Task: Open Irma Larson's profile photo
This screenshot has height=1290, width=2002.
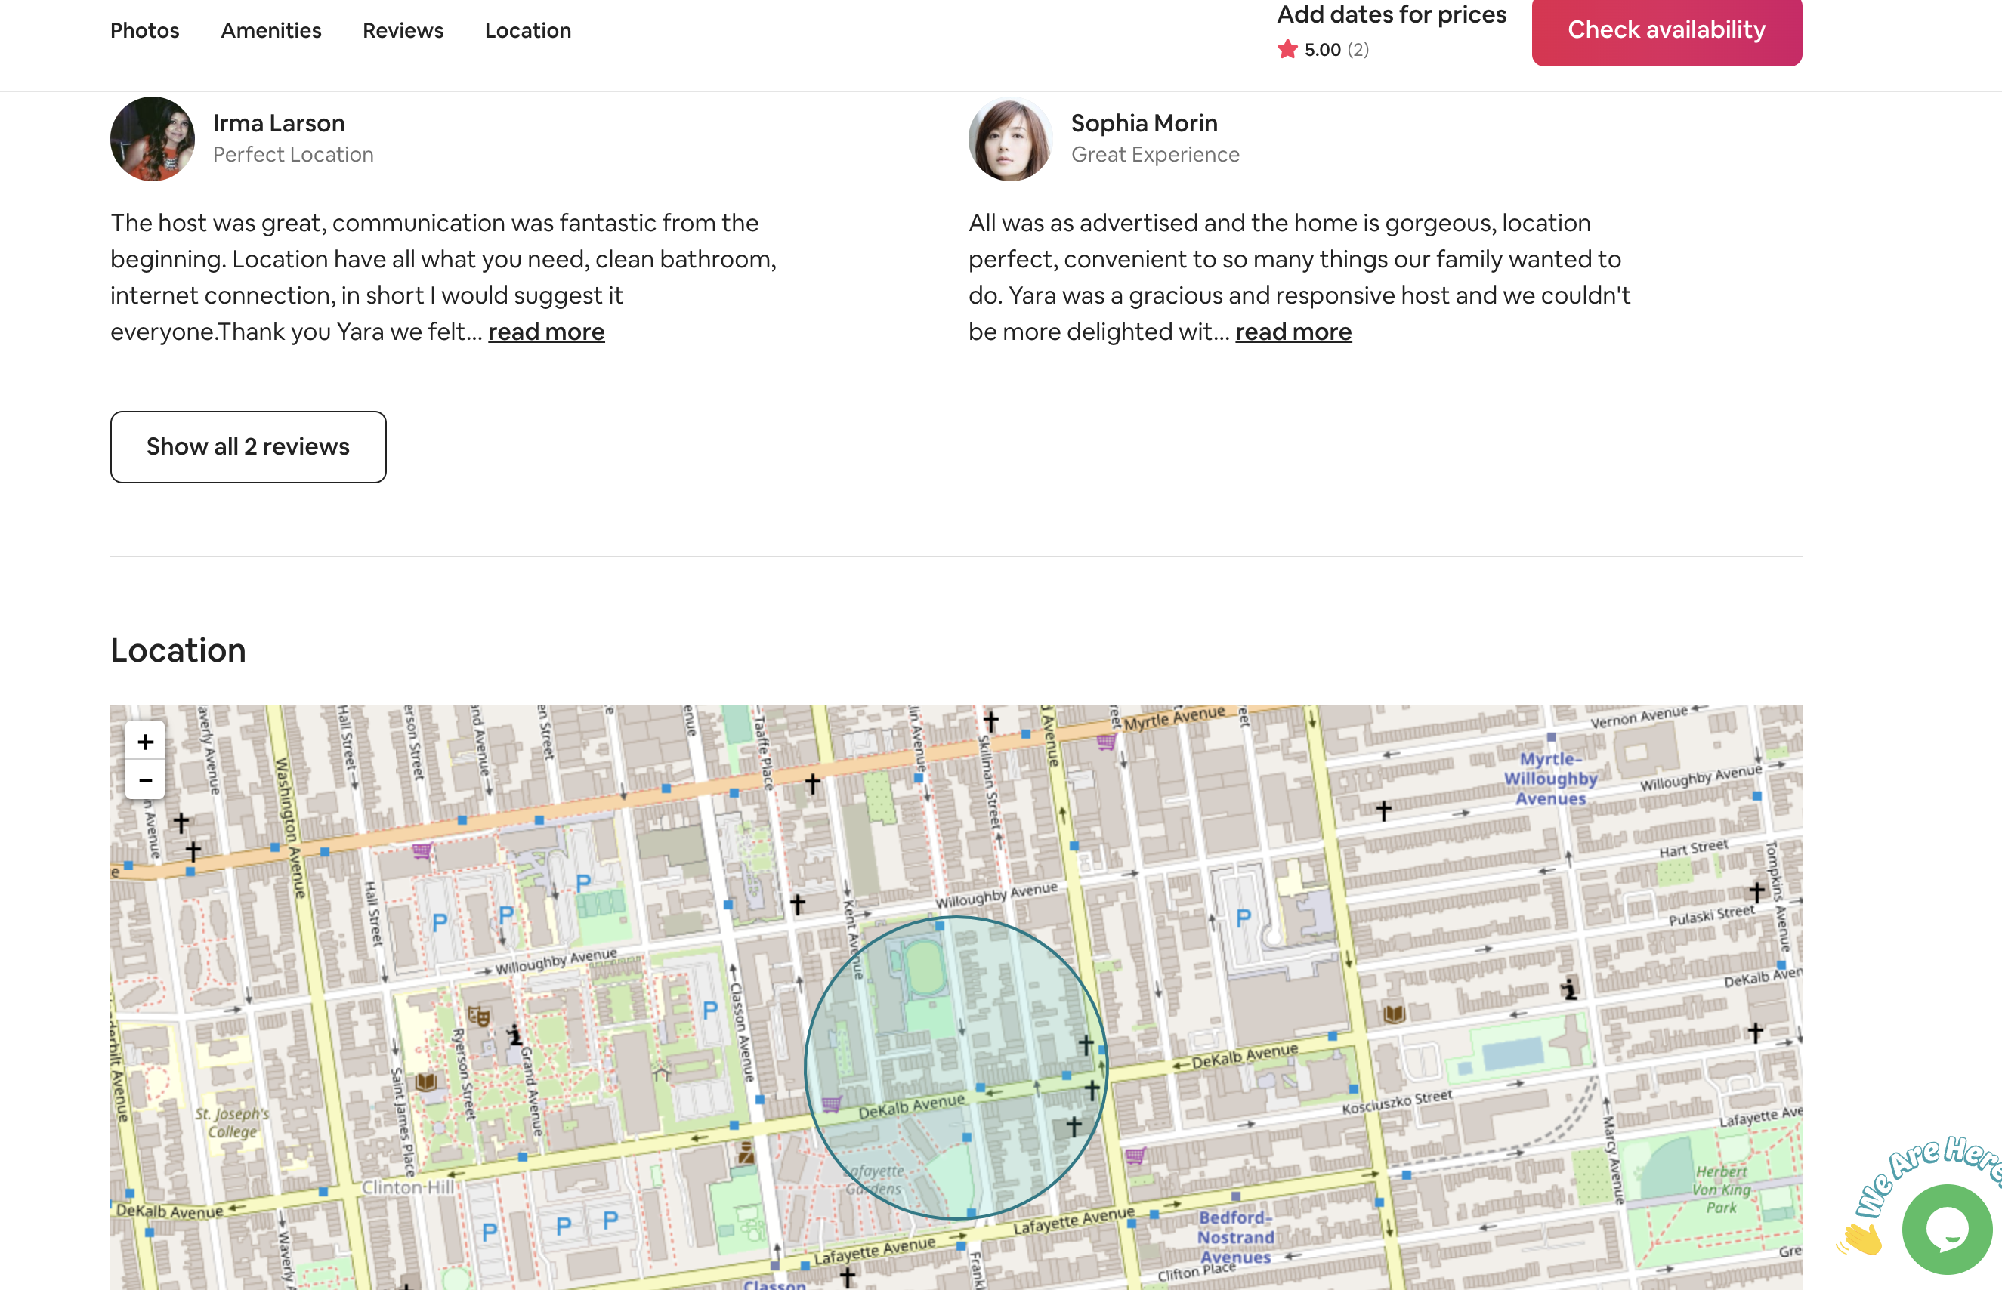Action: click(x=153, y=139)
